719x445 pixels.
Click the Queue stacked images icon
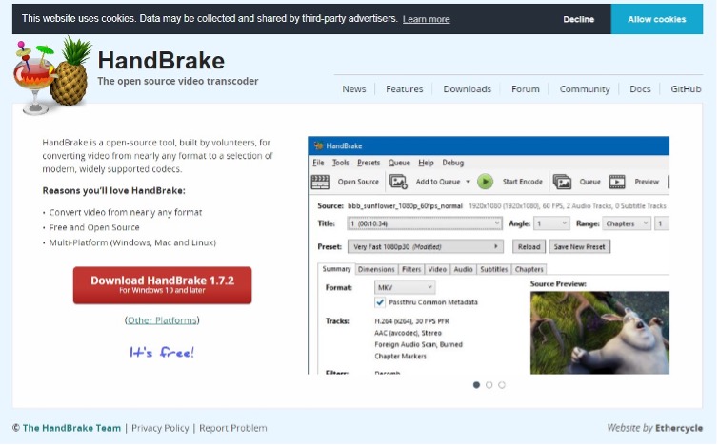(x=562, y=182)
